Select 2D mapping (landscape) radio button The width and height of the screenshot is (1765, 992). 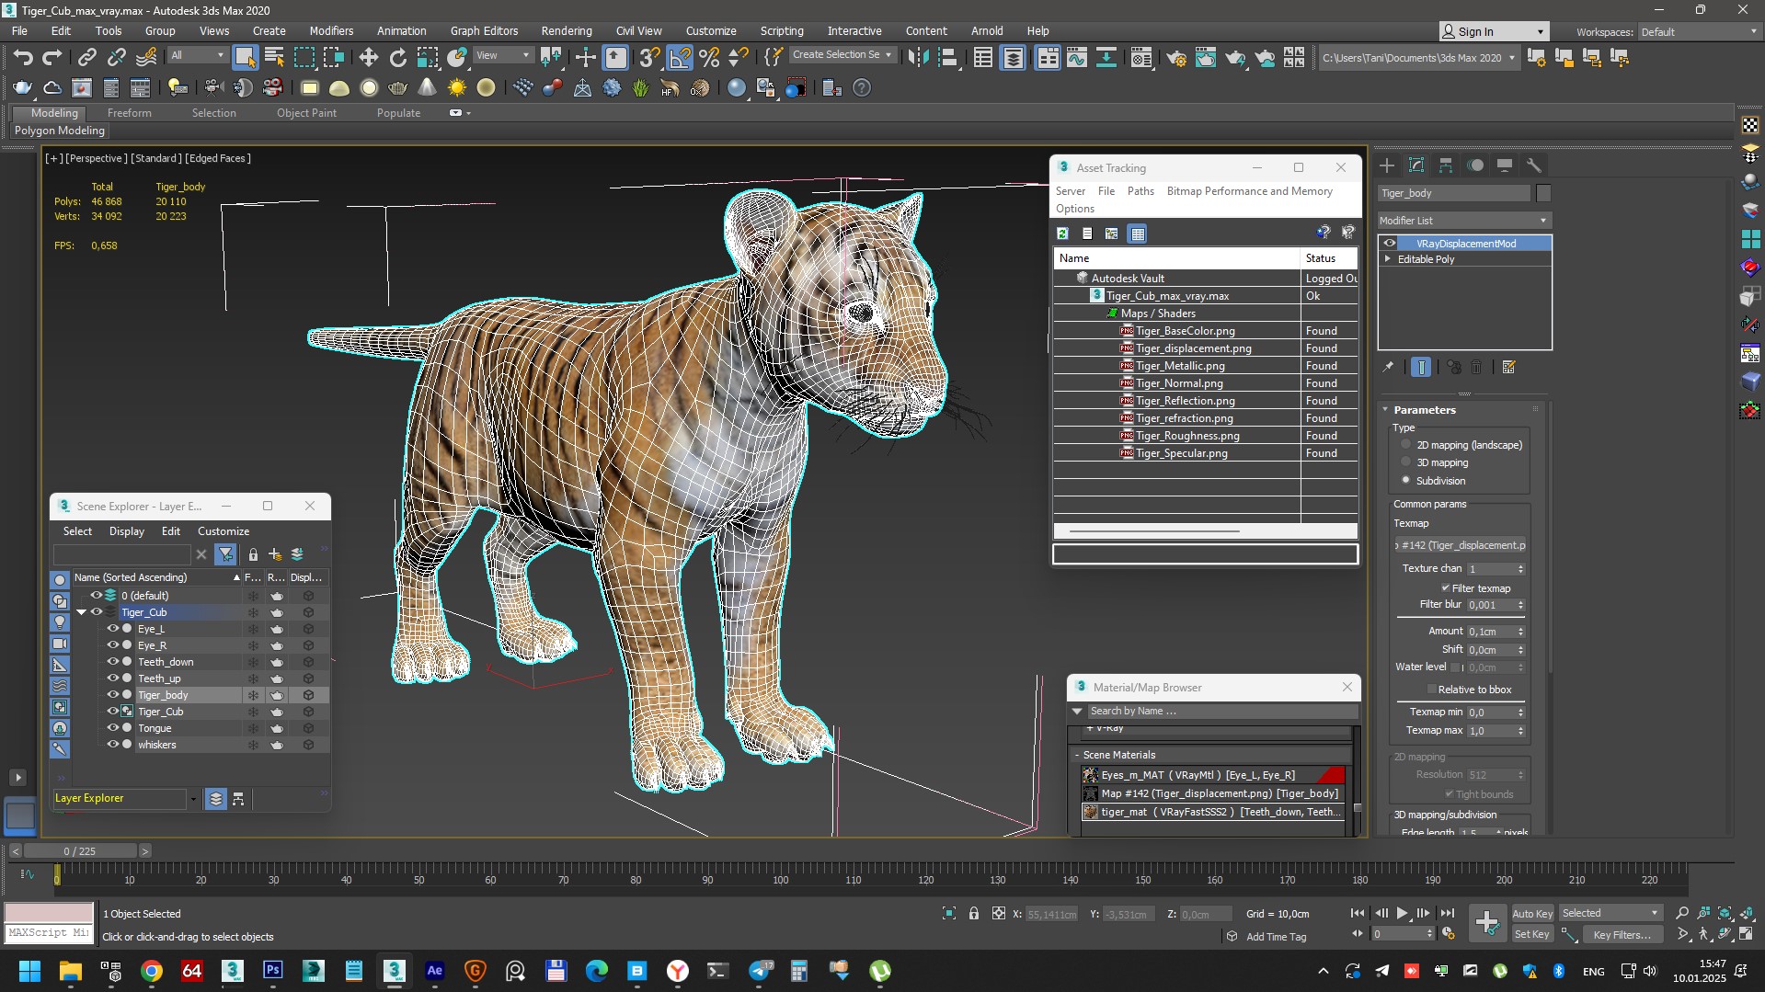[1405, 444]
